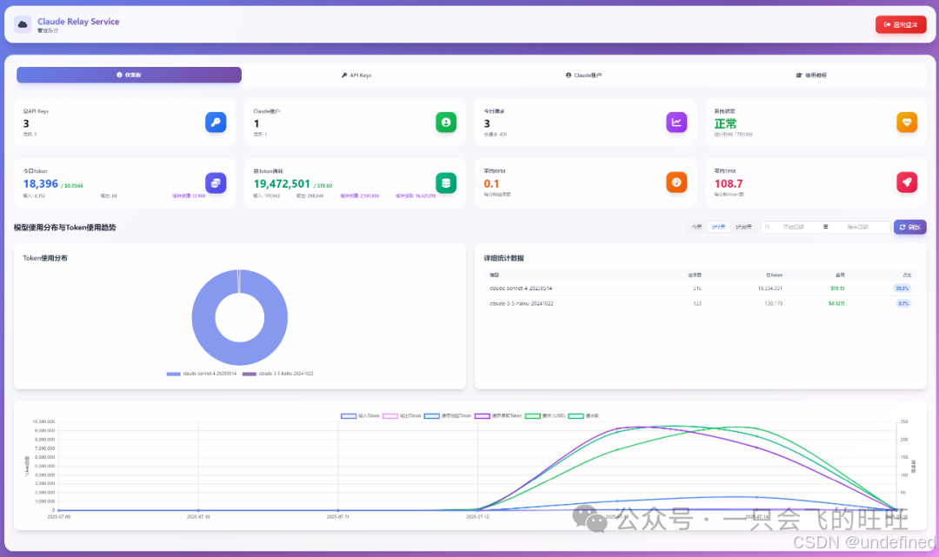The width and height of the screenshot is (939, 557).
Task: Select the 近7天 time range option
Action: (718, 227)
